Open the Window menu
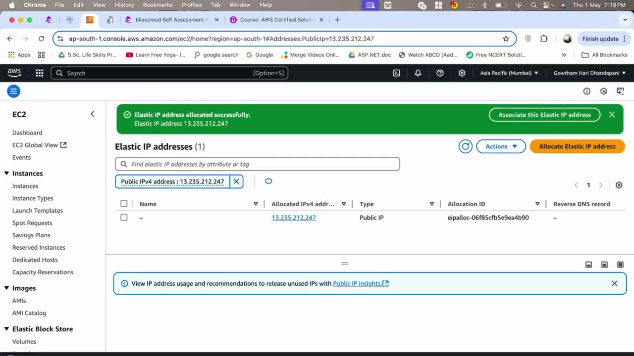 coord(240,5)
